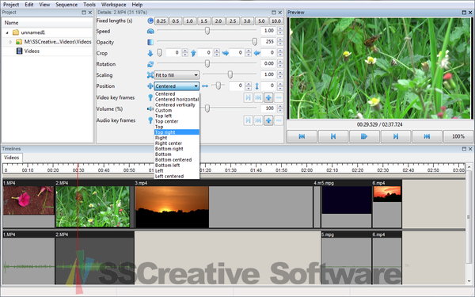Image resolution: width=475 pixels, height=297 pixels.
Task: Set fixed length to 1.0 seconds
Action: tap(189, 21)
